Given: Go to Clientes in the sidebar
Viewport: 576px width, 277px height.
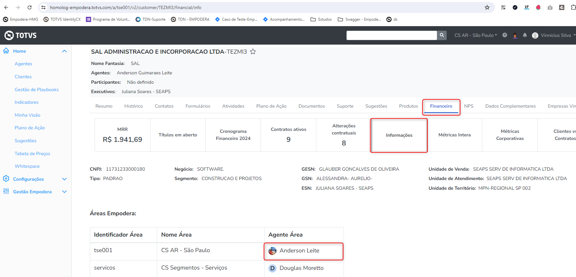Looking at the screenshot, I should coord(23,77).
